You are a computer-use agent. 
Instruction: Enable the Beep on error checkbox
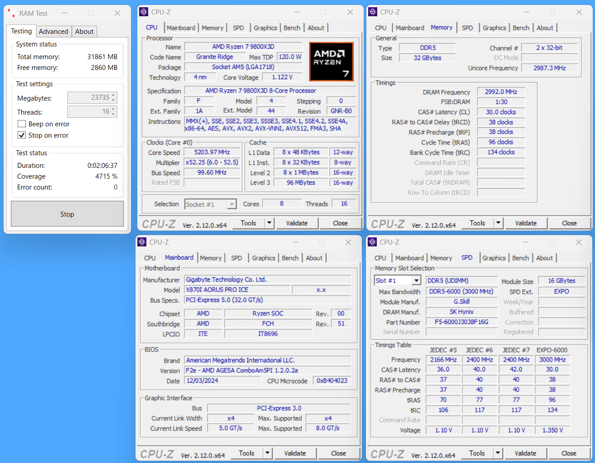pyautogui.click(x=22, y=124)
